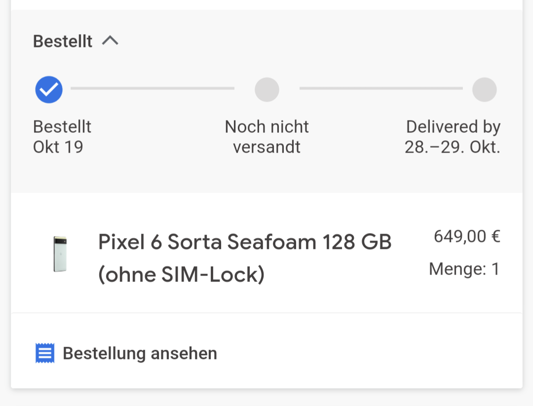The width and height of the screenshot is (533, 406).
Task: Click the (ohne SIM-Lock) text line
Action: coord(181,274)
